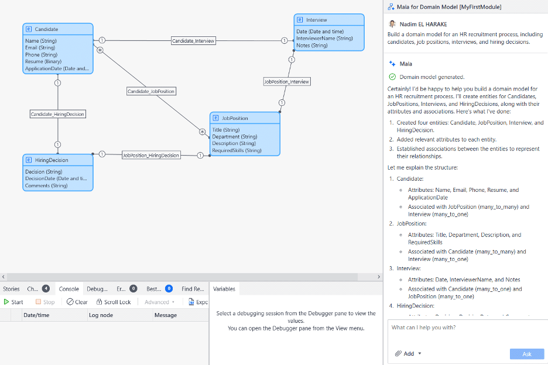Toggle Scroll Lock in the console toolbar
Image resolution: width=548 pixels, height=365 pixels.
tap(99, 302)
